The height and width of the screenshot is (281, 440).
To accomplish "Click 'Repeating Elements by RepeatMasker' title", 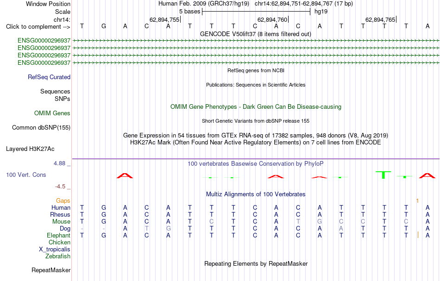I will click(256, 264).
